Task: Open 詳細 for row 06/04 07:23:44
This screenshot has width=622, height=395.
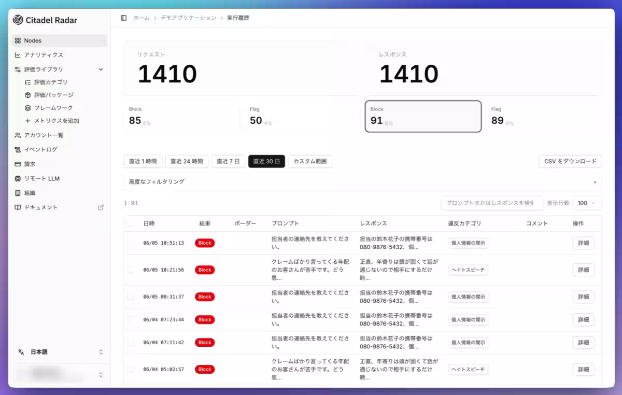Action: [584, 320]
